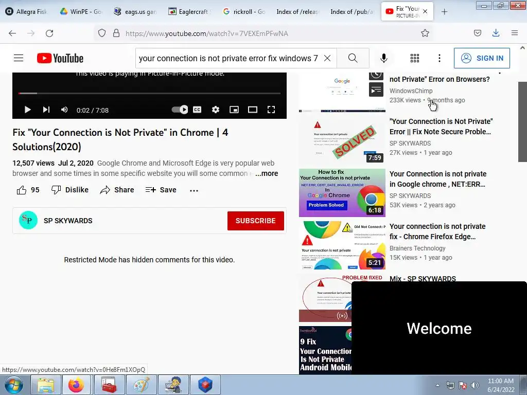Viewport: 527px width, 395px height.
Task: Skip to the next video button
Action: [46, 110]
